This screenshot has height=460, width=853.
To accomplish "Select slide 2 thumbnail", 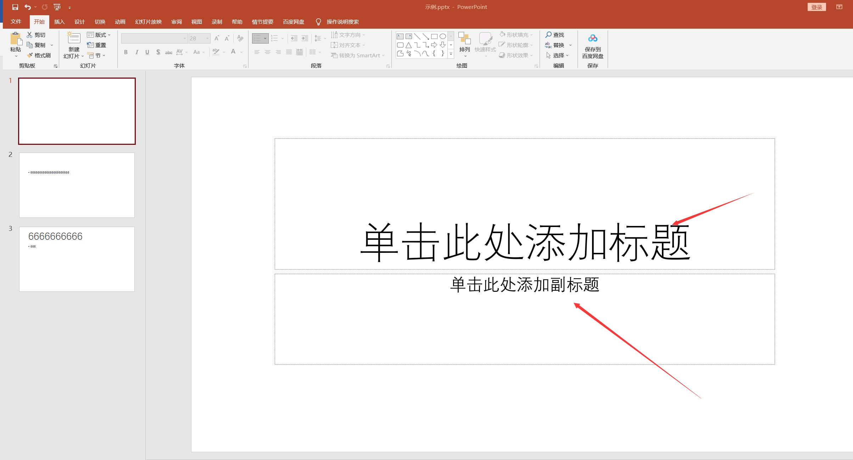I will click(77, 185).
